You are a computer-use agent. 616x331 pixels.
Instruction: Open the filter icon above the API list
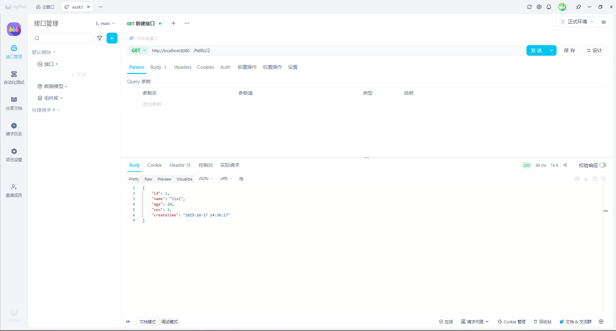(100, 38)
